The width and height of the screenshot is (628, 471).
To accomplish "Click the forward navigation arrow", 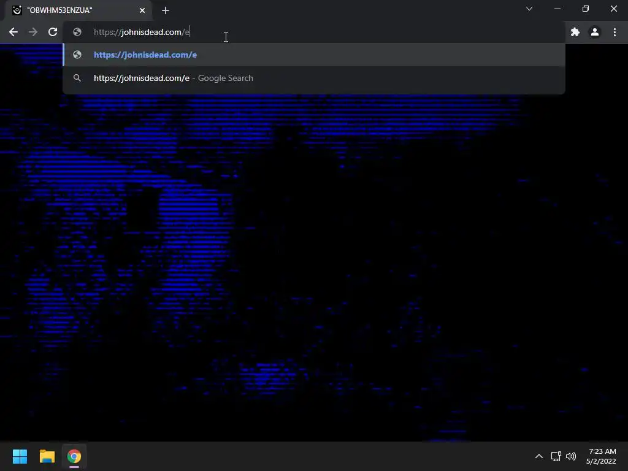I will click(x=33, y=32).
